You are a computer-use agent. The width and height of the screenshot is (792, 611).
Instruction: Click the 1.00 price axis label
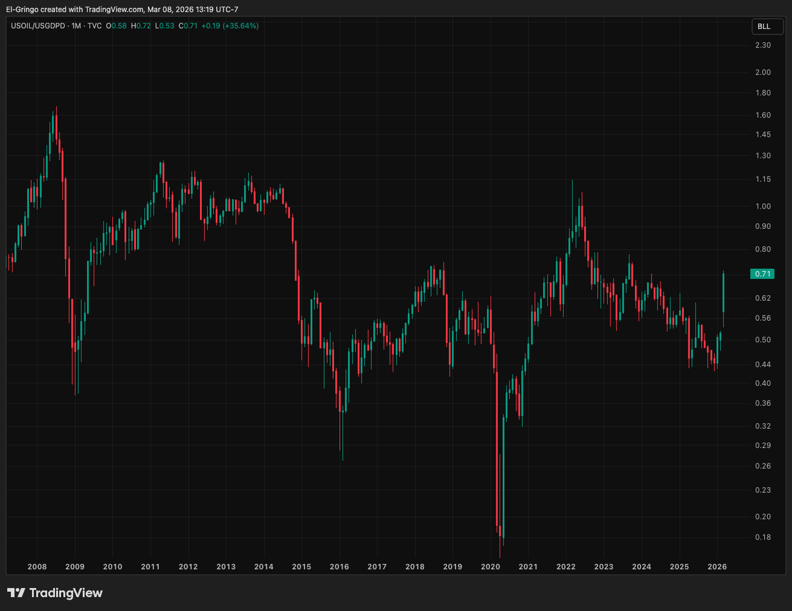tap(764, 207)
